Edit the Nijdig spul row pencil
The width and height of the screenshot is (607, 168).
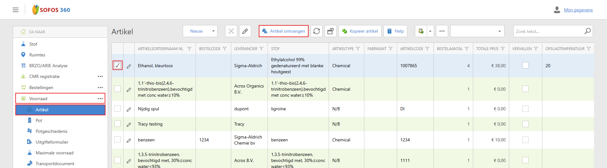129,109
